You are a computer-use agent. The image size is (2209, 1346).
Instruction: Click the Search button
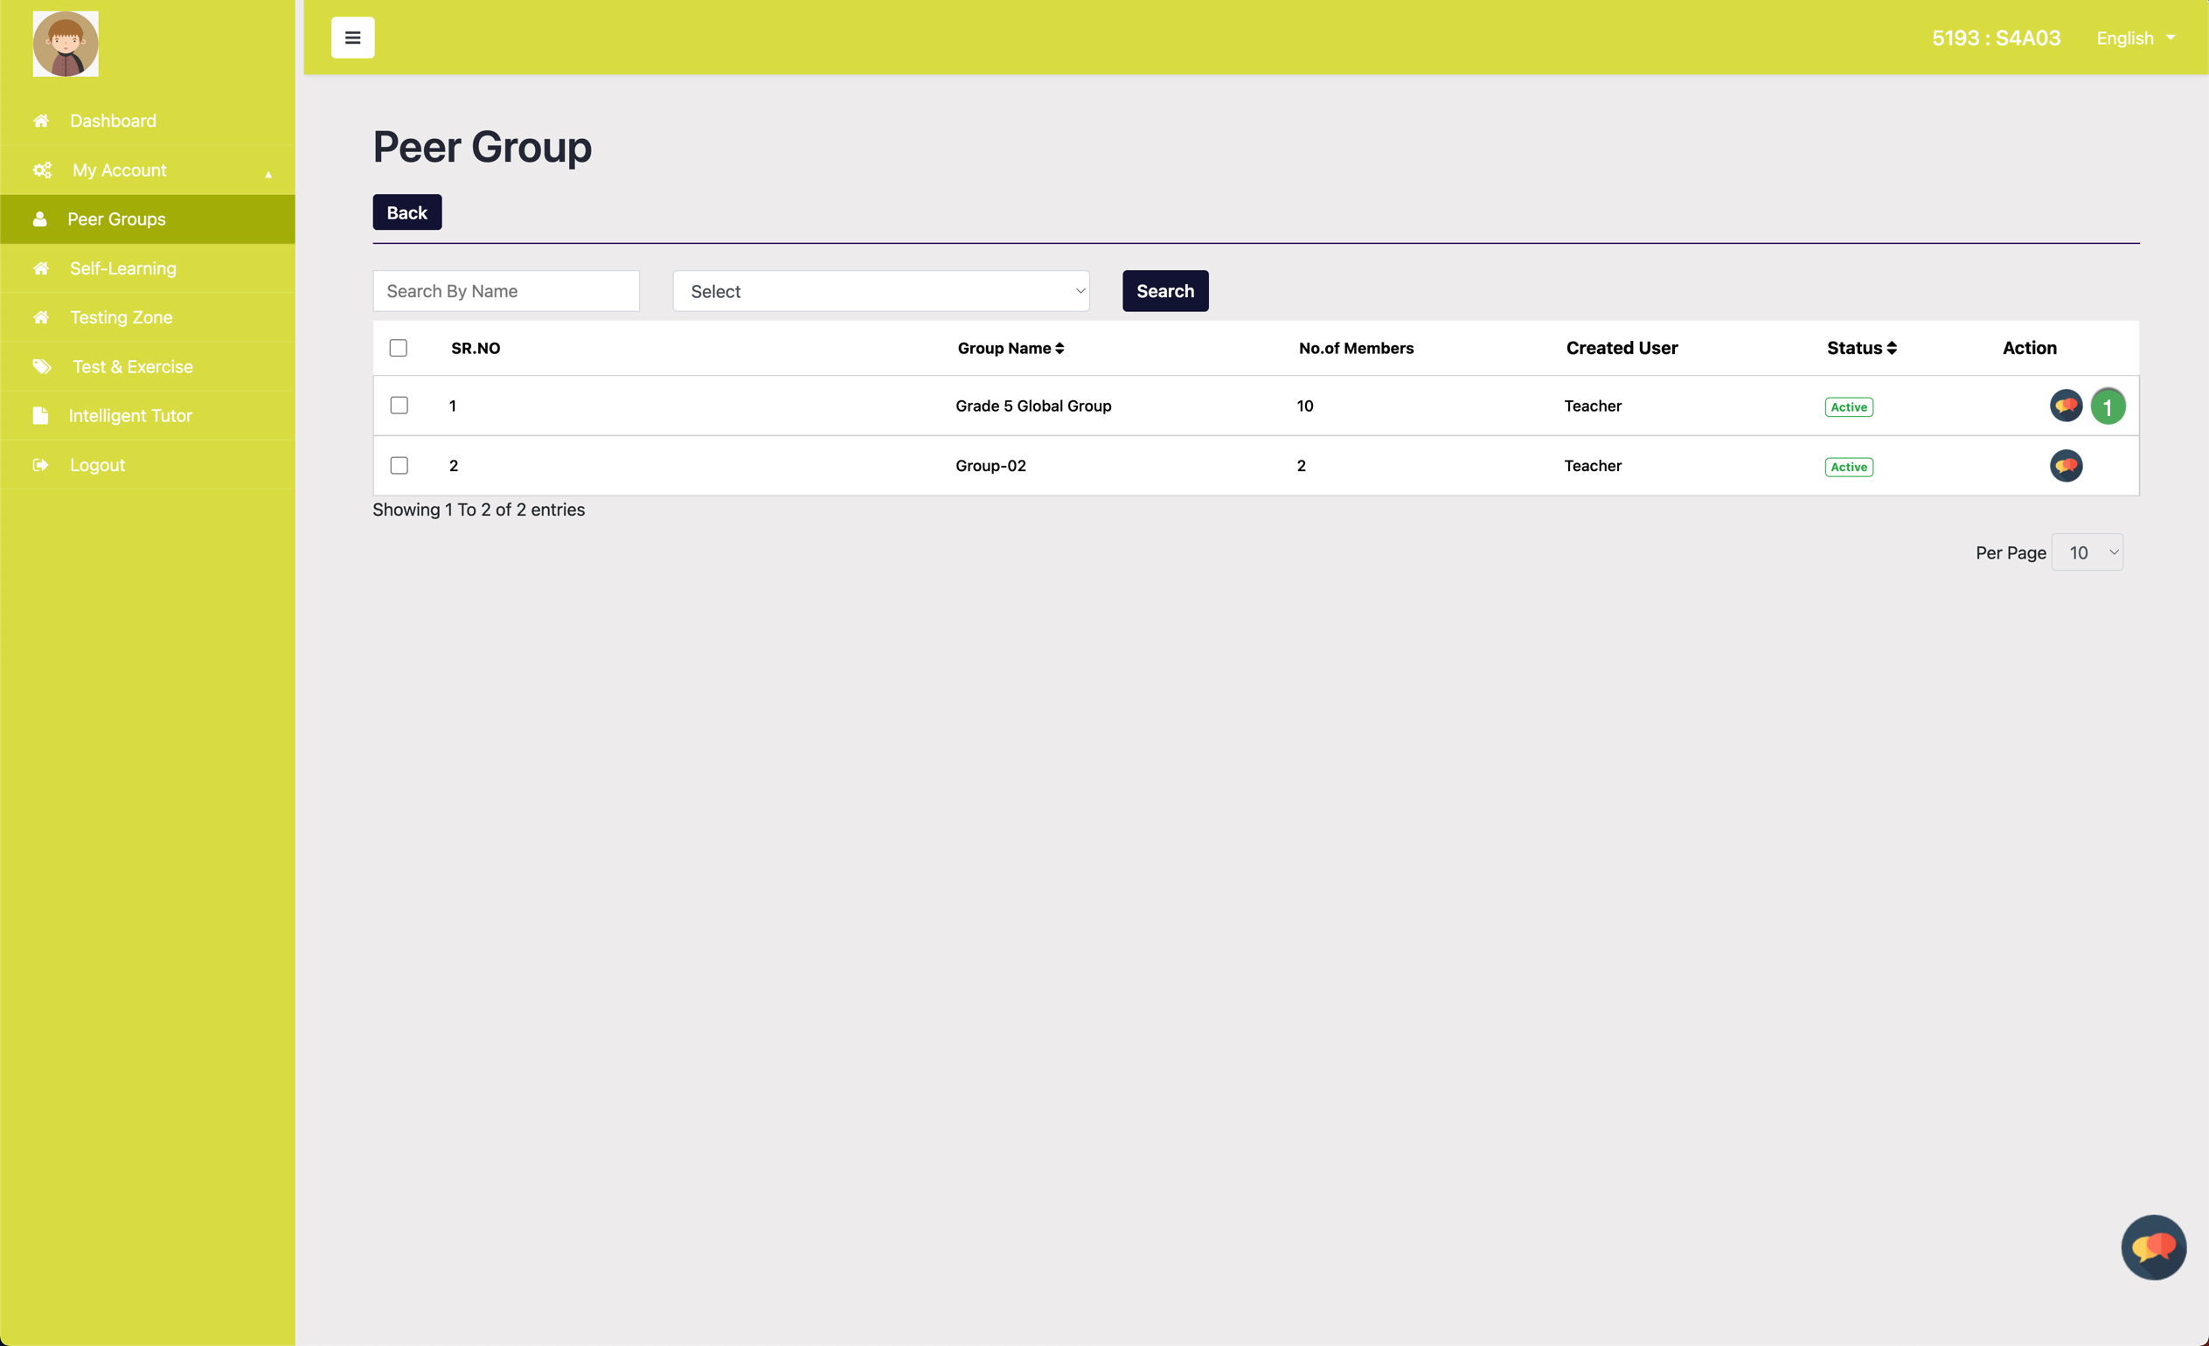[1164, 291]
